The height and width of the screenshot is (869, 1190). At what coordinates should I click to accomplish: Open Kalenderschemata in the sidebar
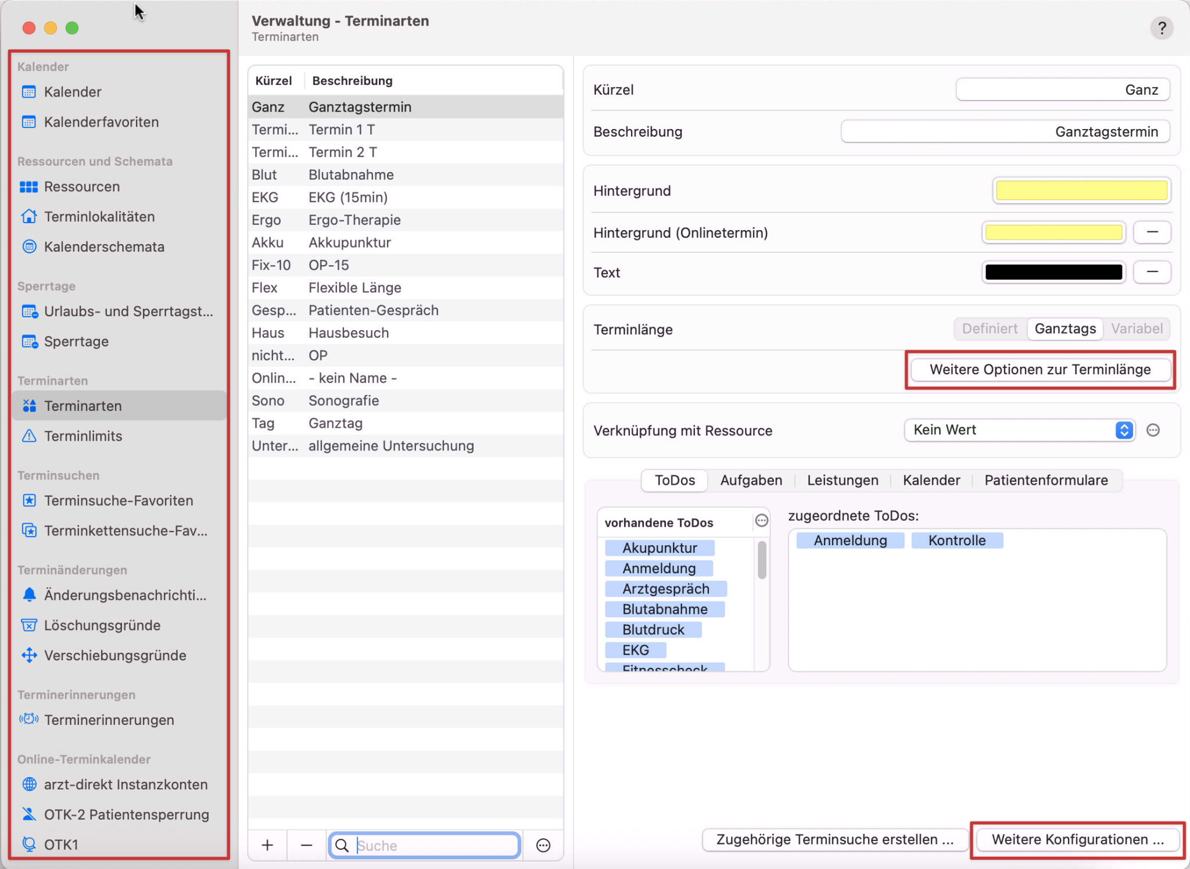coord(104,247)
